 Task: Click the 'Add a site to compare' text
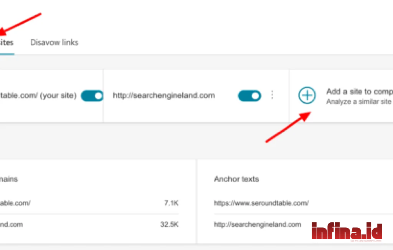click(359, 92)
